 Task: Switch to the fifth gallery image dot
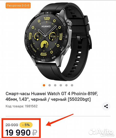(66, 85)
